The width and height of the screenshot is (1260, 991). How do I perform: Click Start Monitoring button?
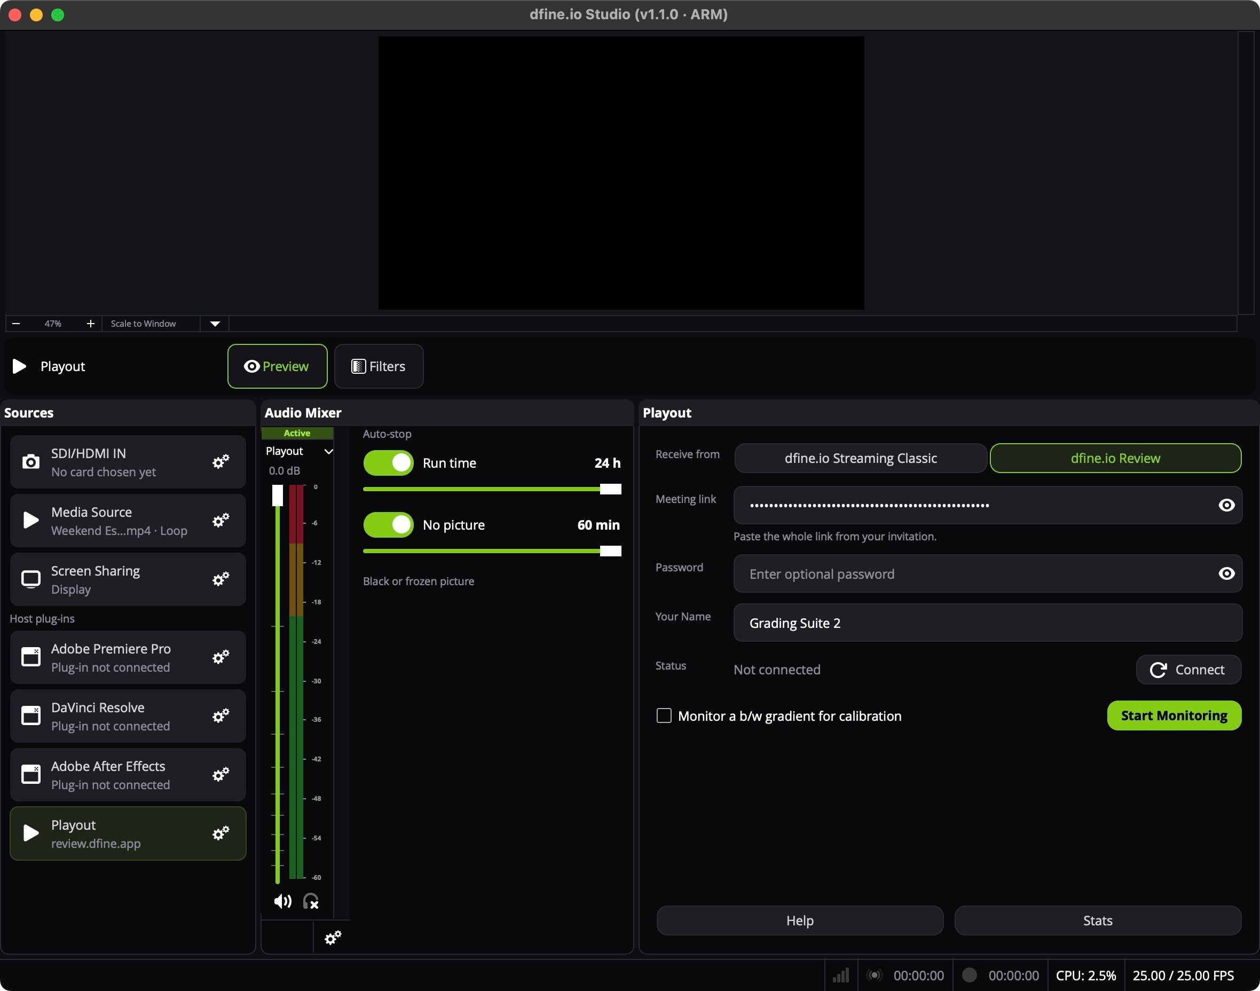tap(1174, 715)
